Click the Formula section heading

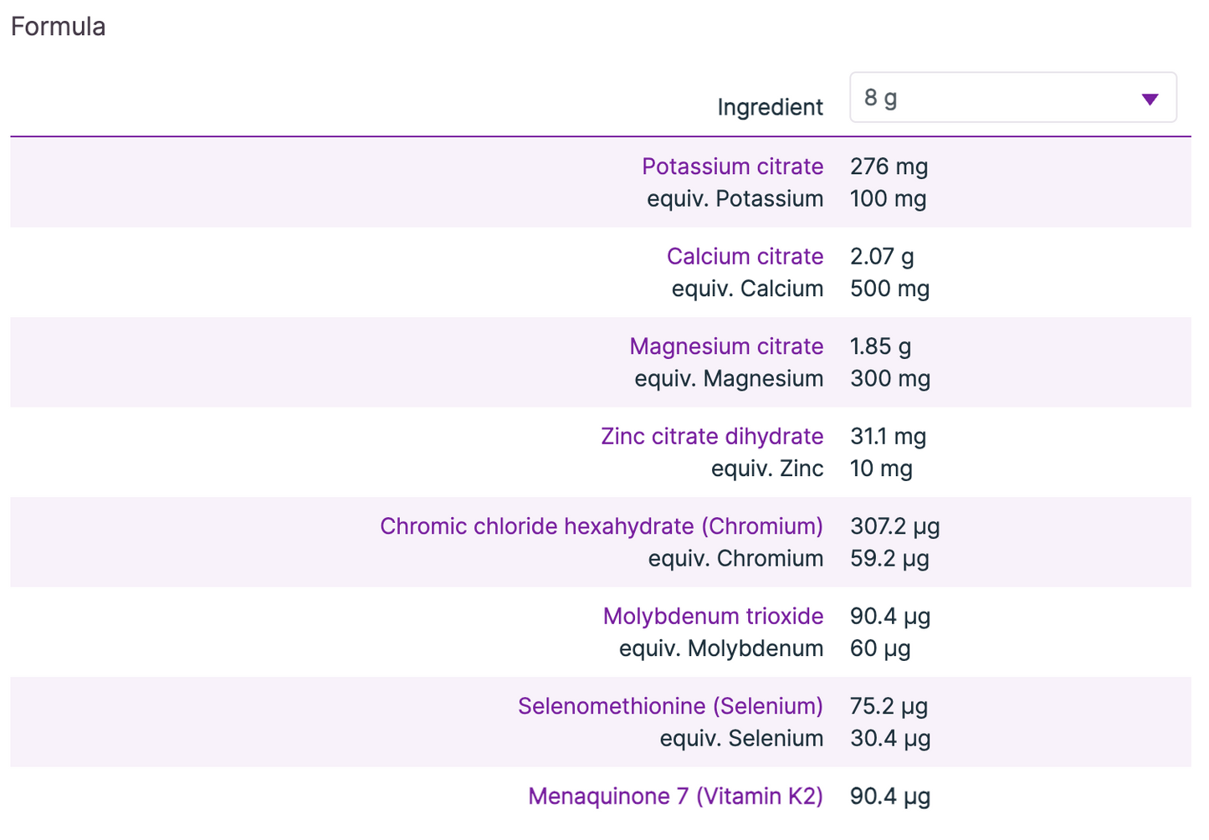(58, 27)
